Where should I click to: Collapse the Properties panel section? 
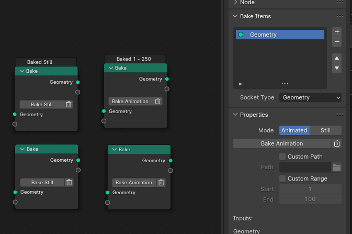pyautogui.click(x=235, y=115)
